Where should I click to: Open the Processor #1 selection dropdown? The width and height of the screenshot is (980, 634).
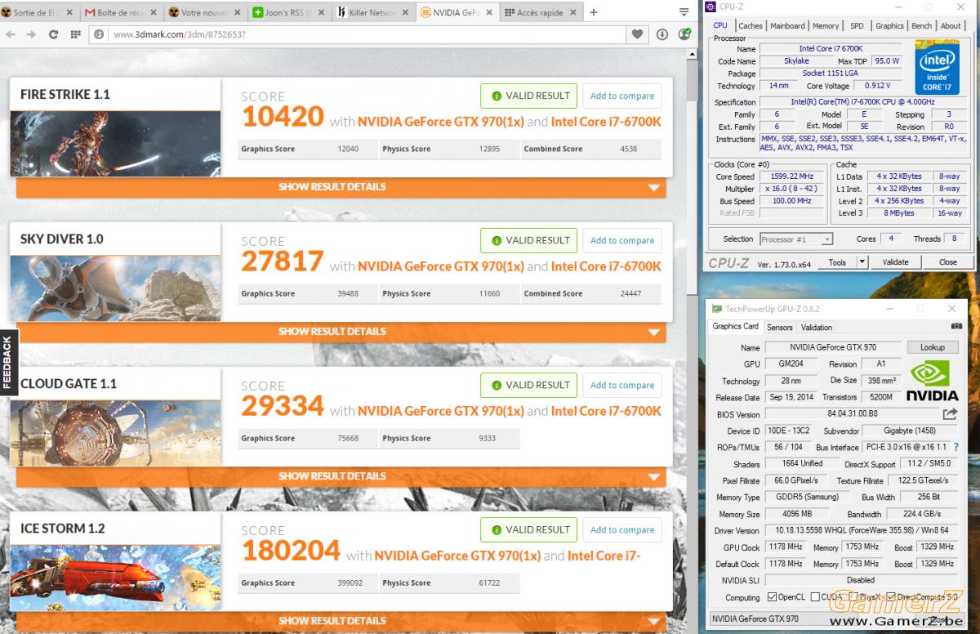795,239
